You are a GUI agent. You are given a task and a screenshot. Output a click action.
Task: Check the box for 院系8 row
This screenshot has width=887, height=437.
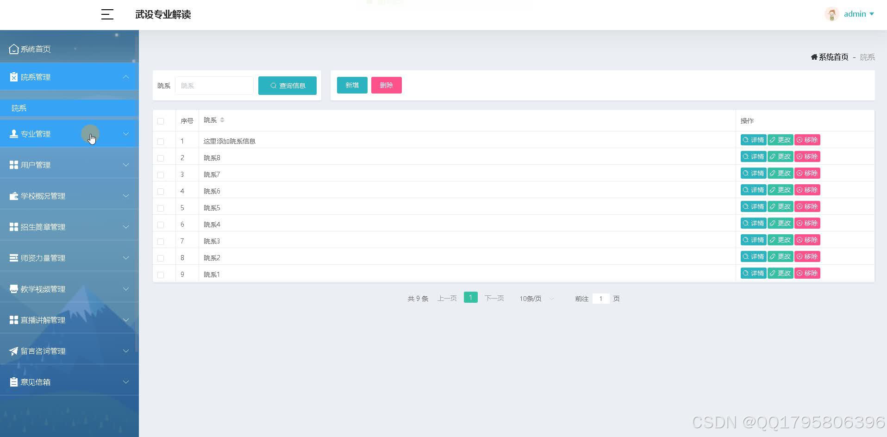pyautogui.click(x=161, y=158)
